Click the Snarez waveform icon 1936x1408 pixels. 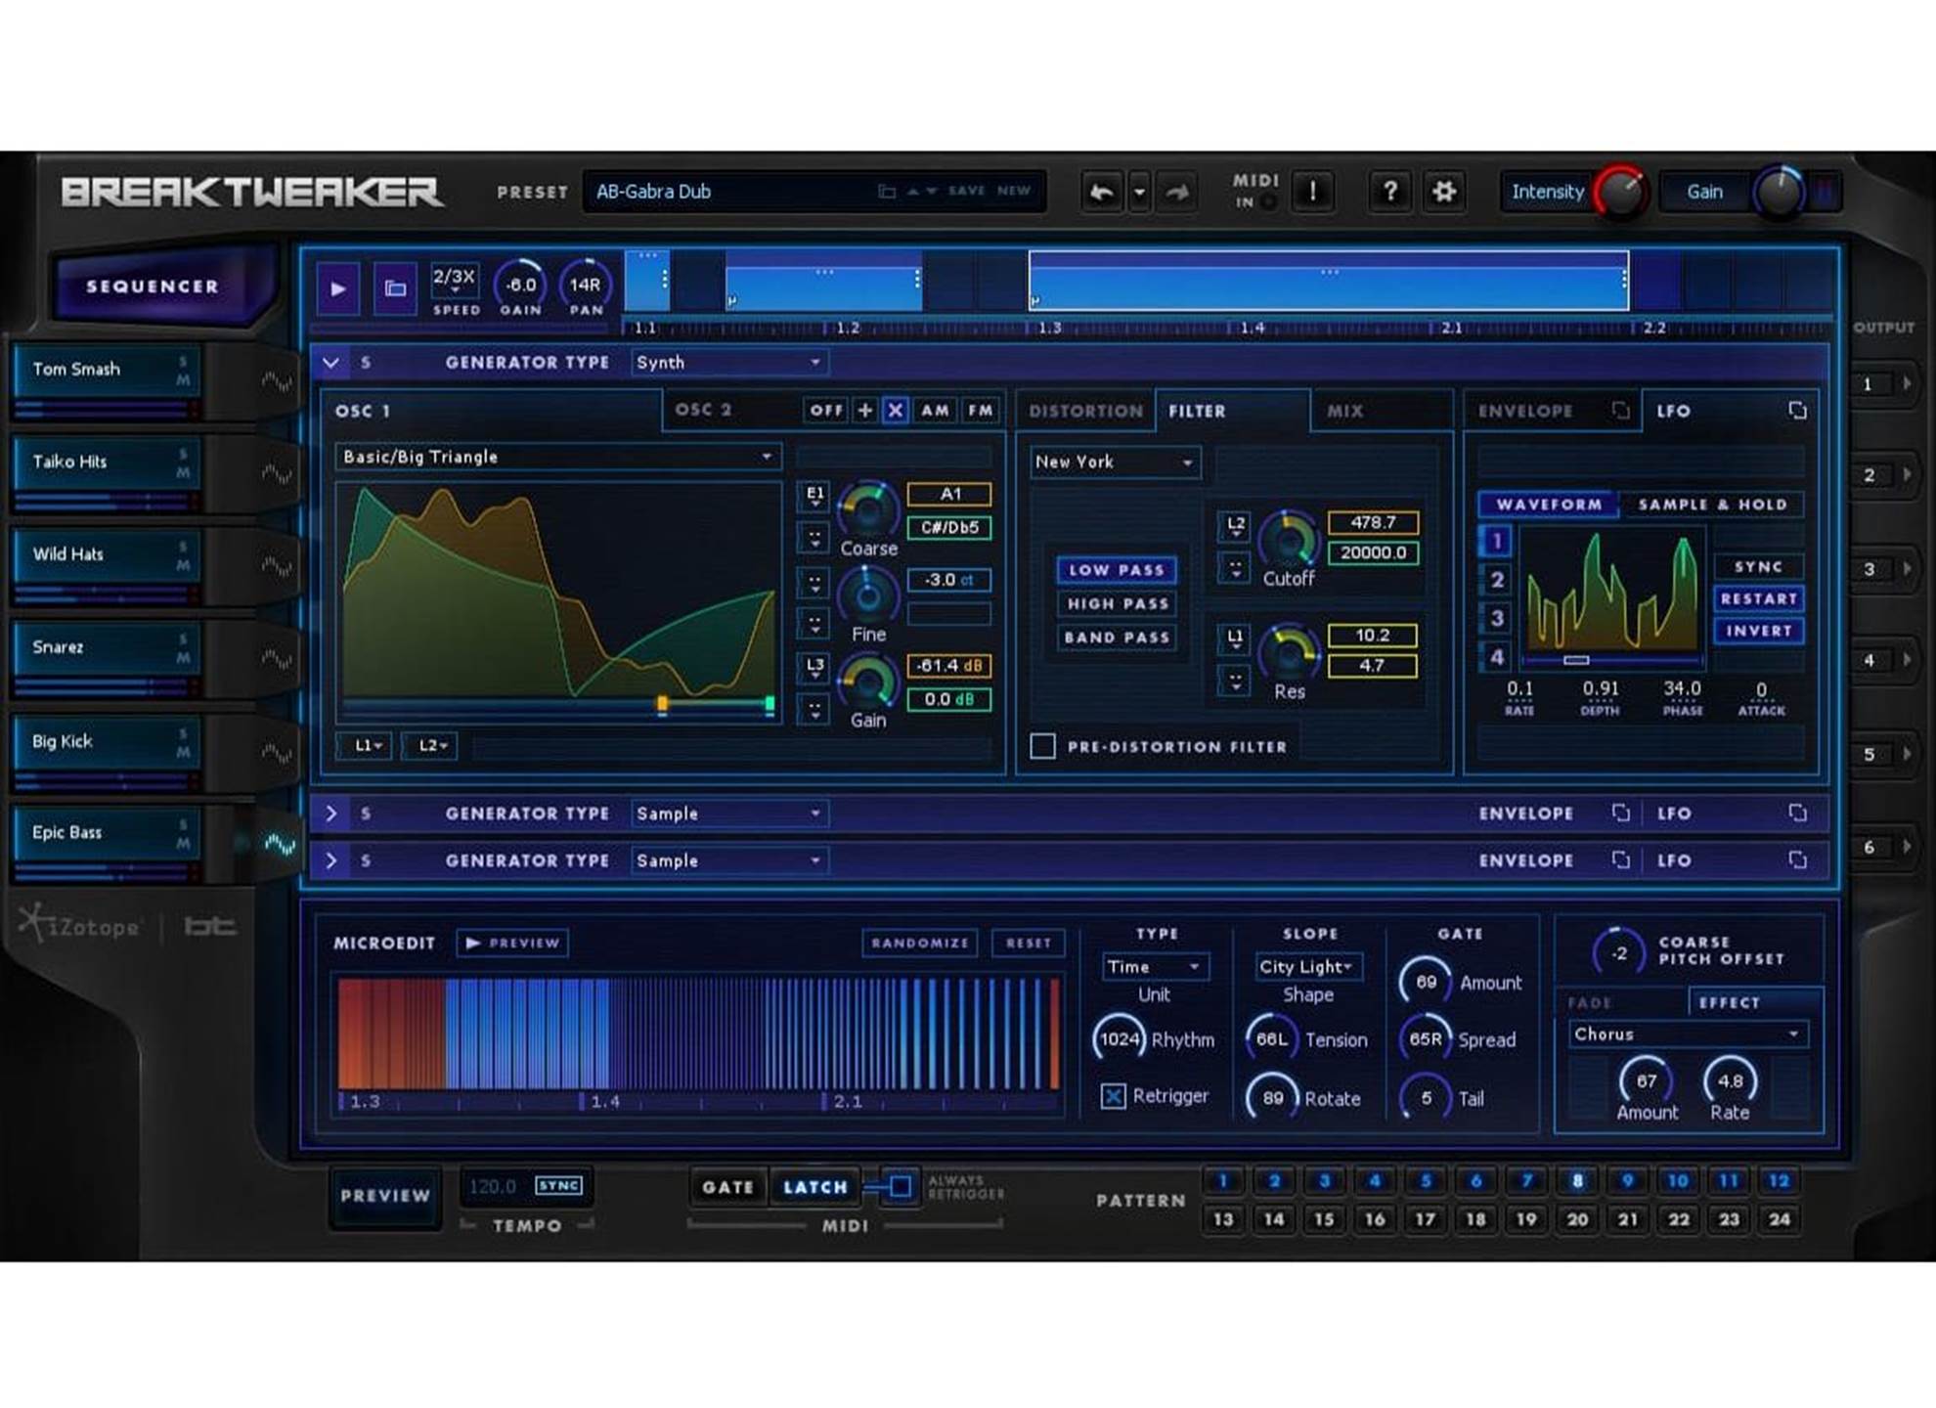point(277,659)
